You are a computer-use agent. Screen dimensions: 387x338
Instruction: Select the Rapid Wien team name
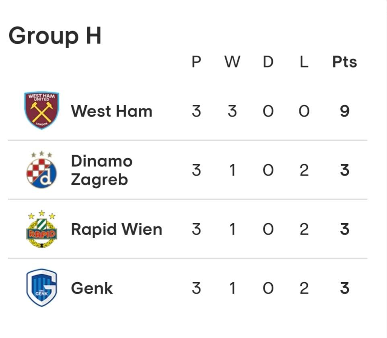coord(117,229)
